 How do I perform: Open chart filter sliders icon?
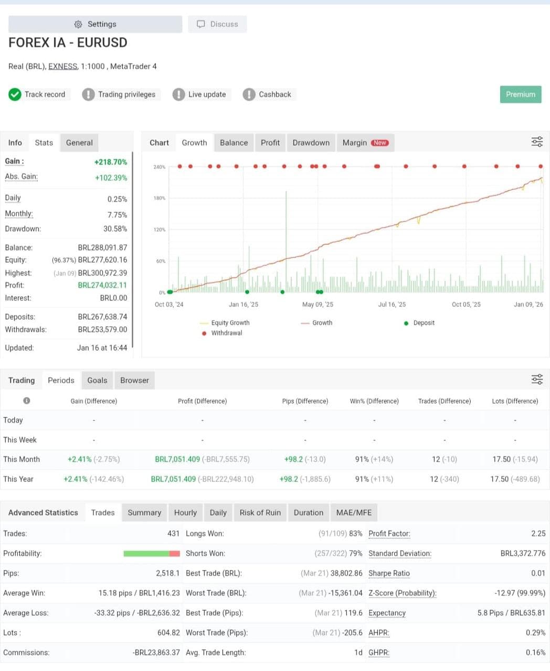(537, 142)
